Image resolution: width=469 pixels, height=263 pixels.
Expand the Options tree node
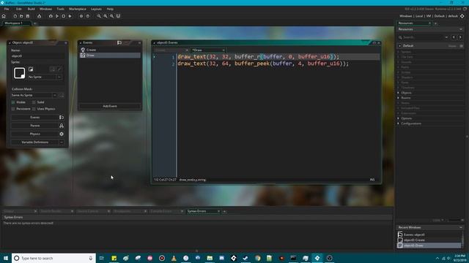tap(399, 118)
